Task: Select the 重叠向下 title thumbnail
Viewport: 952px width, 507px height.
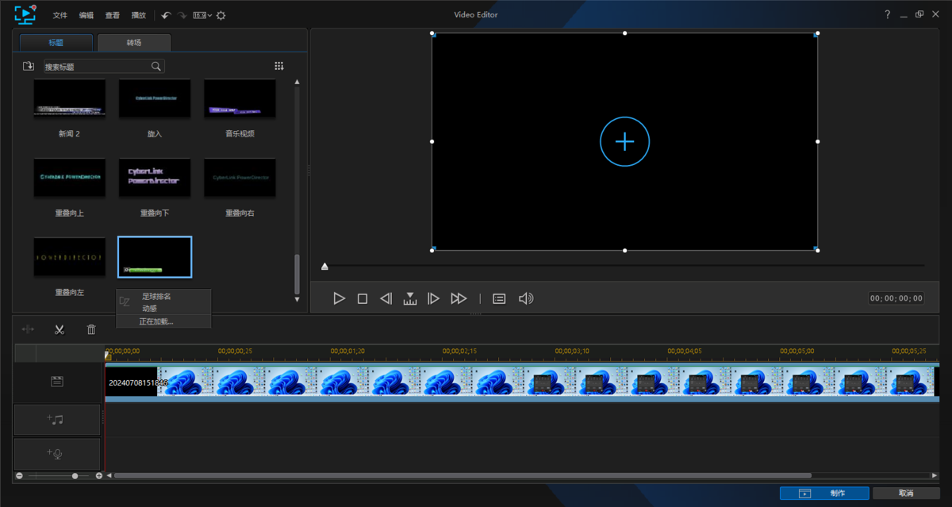Action: (155, 179)
